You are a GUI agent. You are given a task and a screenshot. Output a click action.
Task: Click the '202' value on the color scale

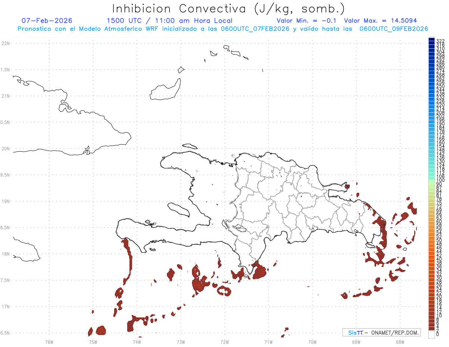[x=440, y=116]
